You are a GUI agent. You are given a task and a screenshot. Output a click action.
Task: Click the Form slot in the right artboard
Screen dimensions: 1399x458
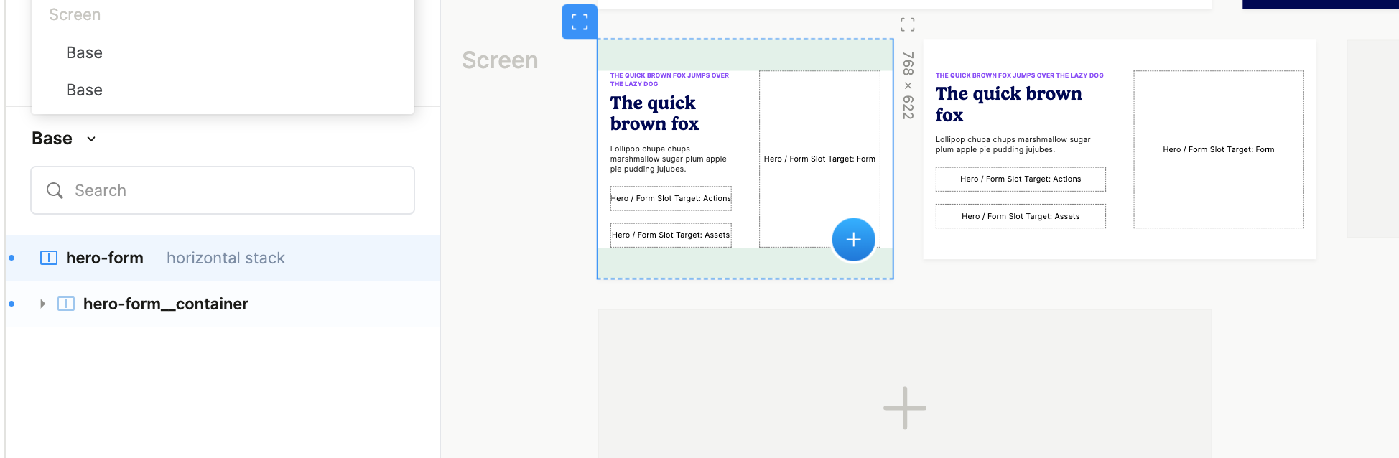click(1218, 149)
